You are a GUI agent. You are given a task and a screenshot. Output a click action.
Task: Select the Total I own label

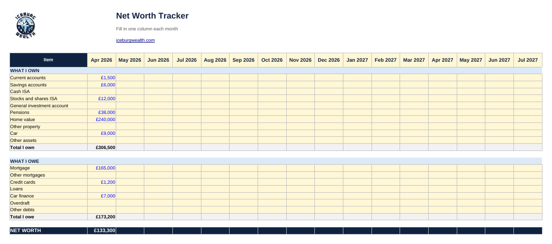49,148
